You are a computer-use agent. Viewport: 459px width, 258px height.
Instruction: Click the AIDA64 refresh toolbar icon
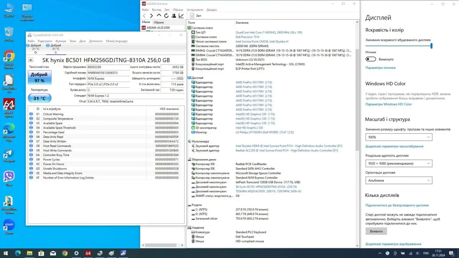166,16
